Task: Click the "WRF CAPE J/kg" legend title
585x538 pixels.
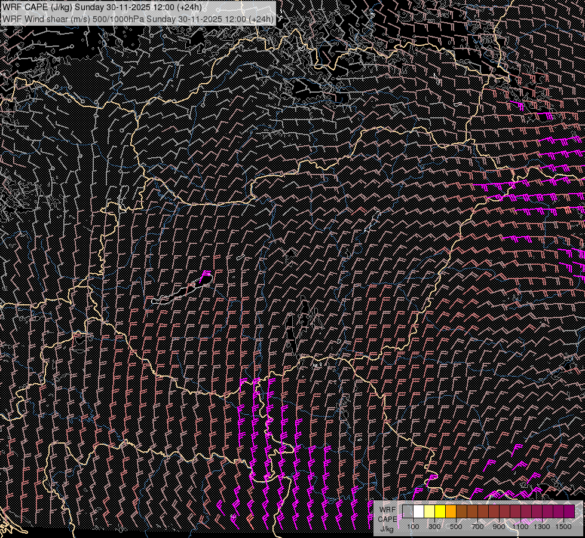Action: pos(387,519)
